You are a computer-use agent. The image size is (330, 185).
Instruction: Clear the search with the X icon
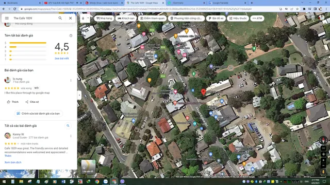[x=70, y=18]
